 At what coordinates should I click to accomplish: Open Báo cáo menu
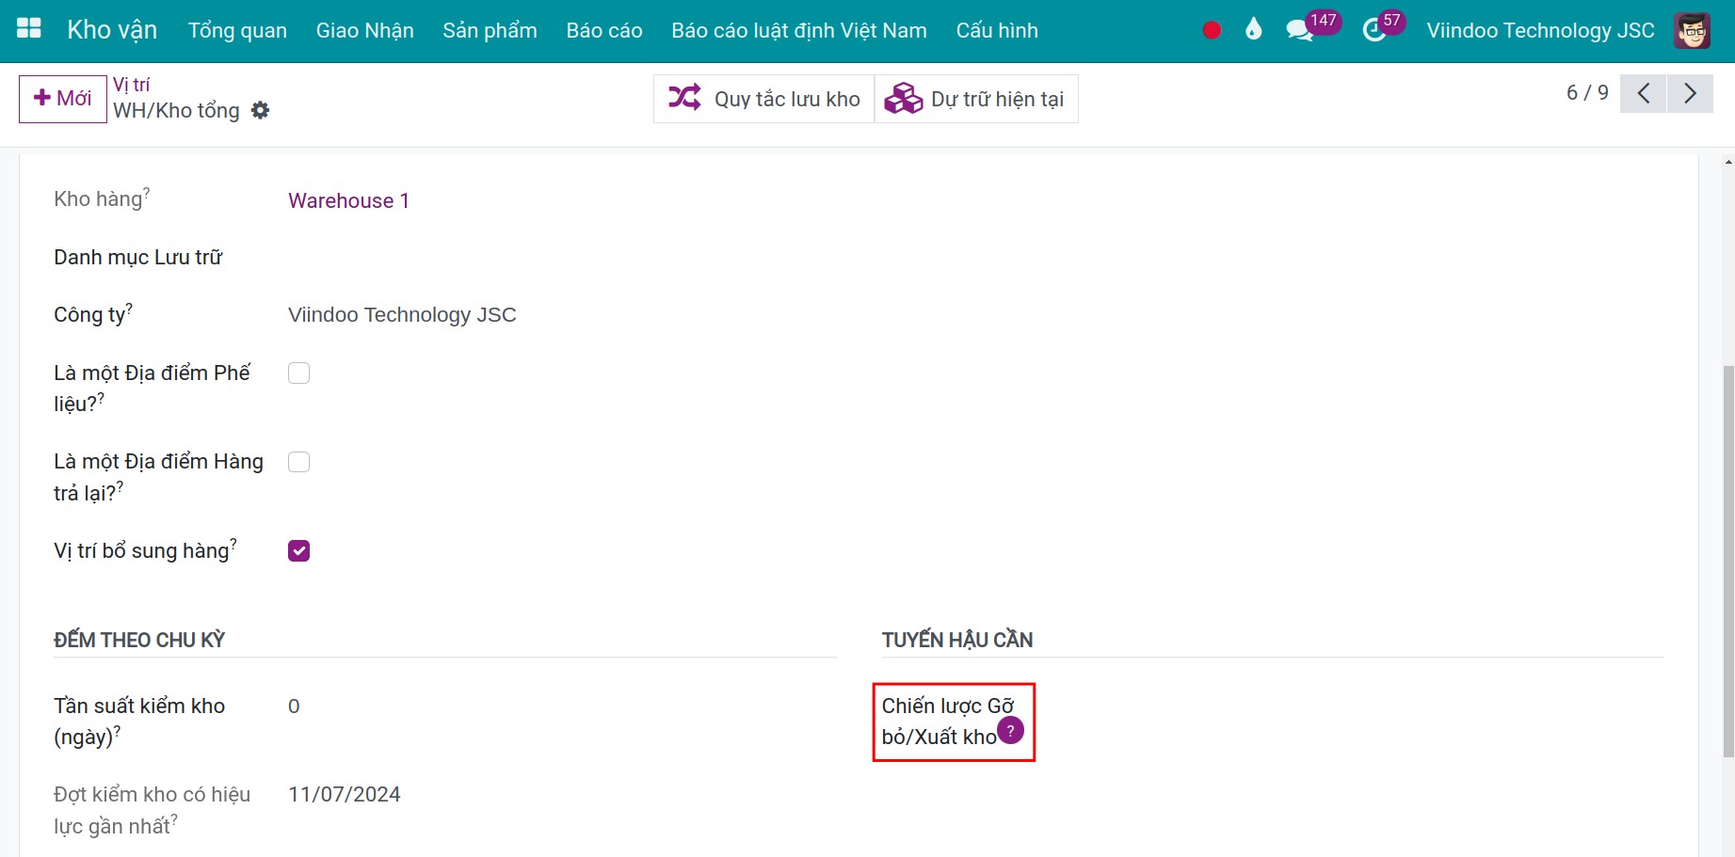click(x=604, y=30)
